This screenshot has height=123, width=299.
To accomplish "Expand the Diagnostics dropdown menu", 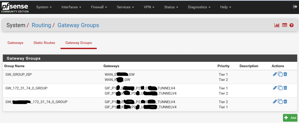I will coord(199,7).
